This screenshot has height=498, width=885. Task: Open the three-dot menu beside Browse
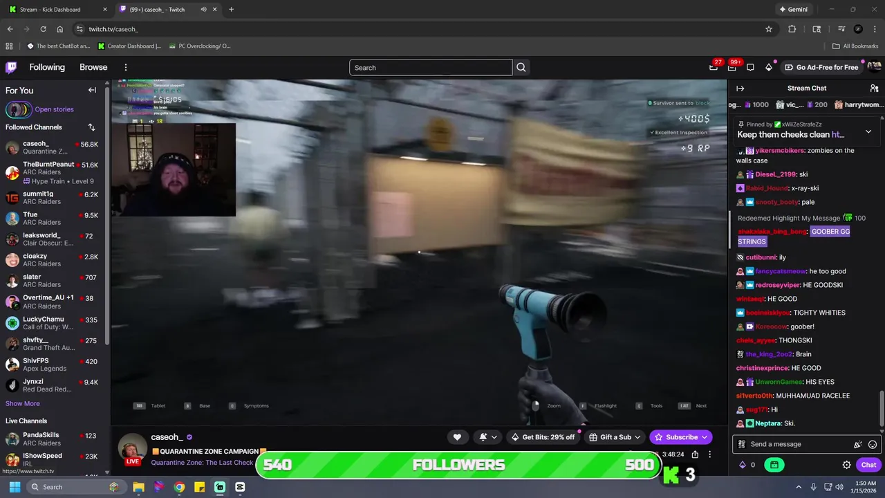[126, 67]
